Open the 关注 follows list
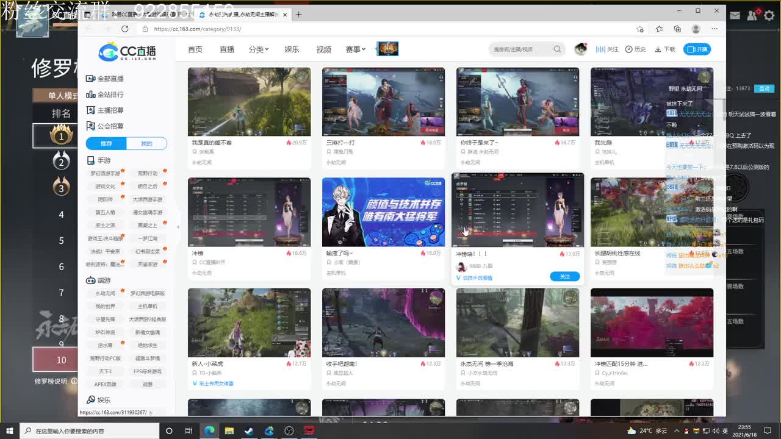Screen dimensions: 781x439 click(x=607, y=49)
